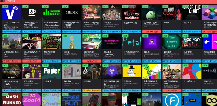The image size is (217, 106).
Task: Toggle the sort-by-date switch in the red header
Action: [2, 1]
